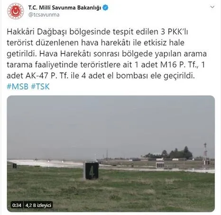Screen dimensions: 221x215
Task: Click the cluster of trees in the video
Action: (171, 153)
